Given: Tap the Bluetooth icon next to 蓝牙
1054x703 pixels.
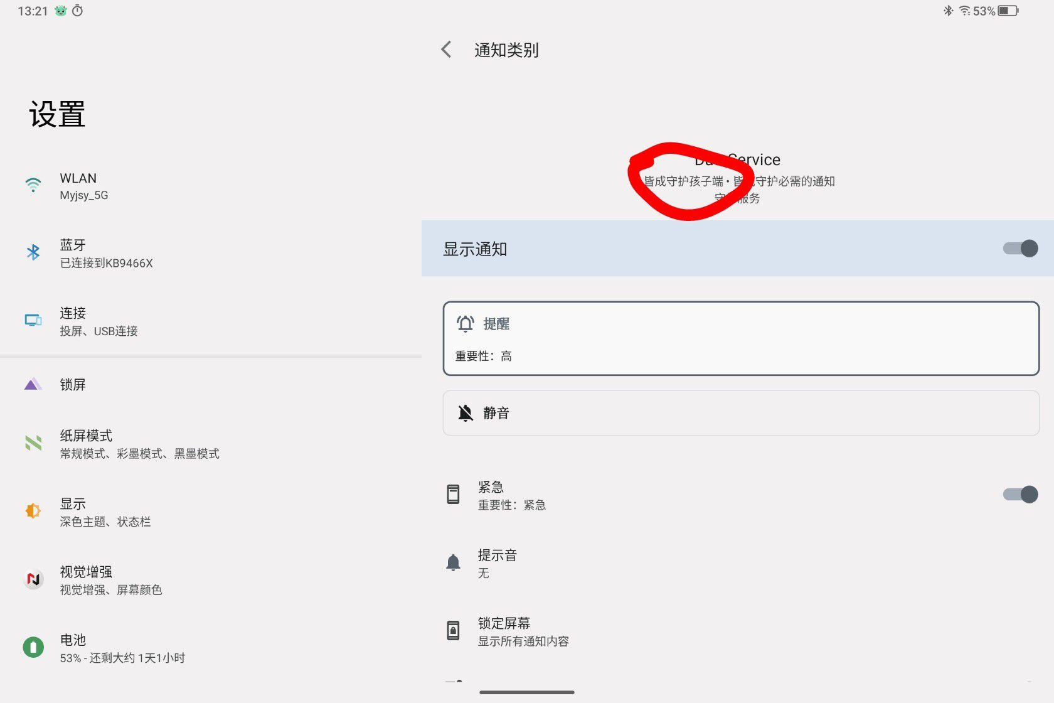Looking at the screenshot, I should tap(33, 252).
